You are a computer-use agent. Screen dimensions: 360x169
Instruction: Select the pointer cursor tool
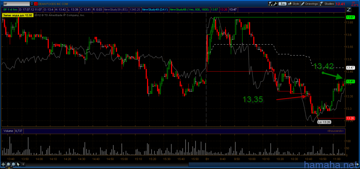(18, 165)
